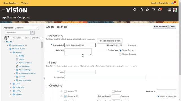Click the sandbox alert icon top right
This screenshot has width=181, height=101.
(173, 3)
